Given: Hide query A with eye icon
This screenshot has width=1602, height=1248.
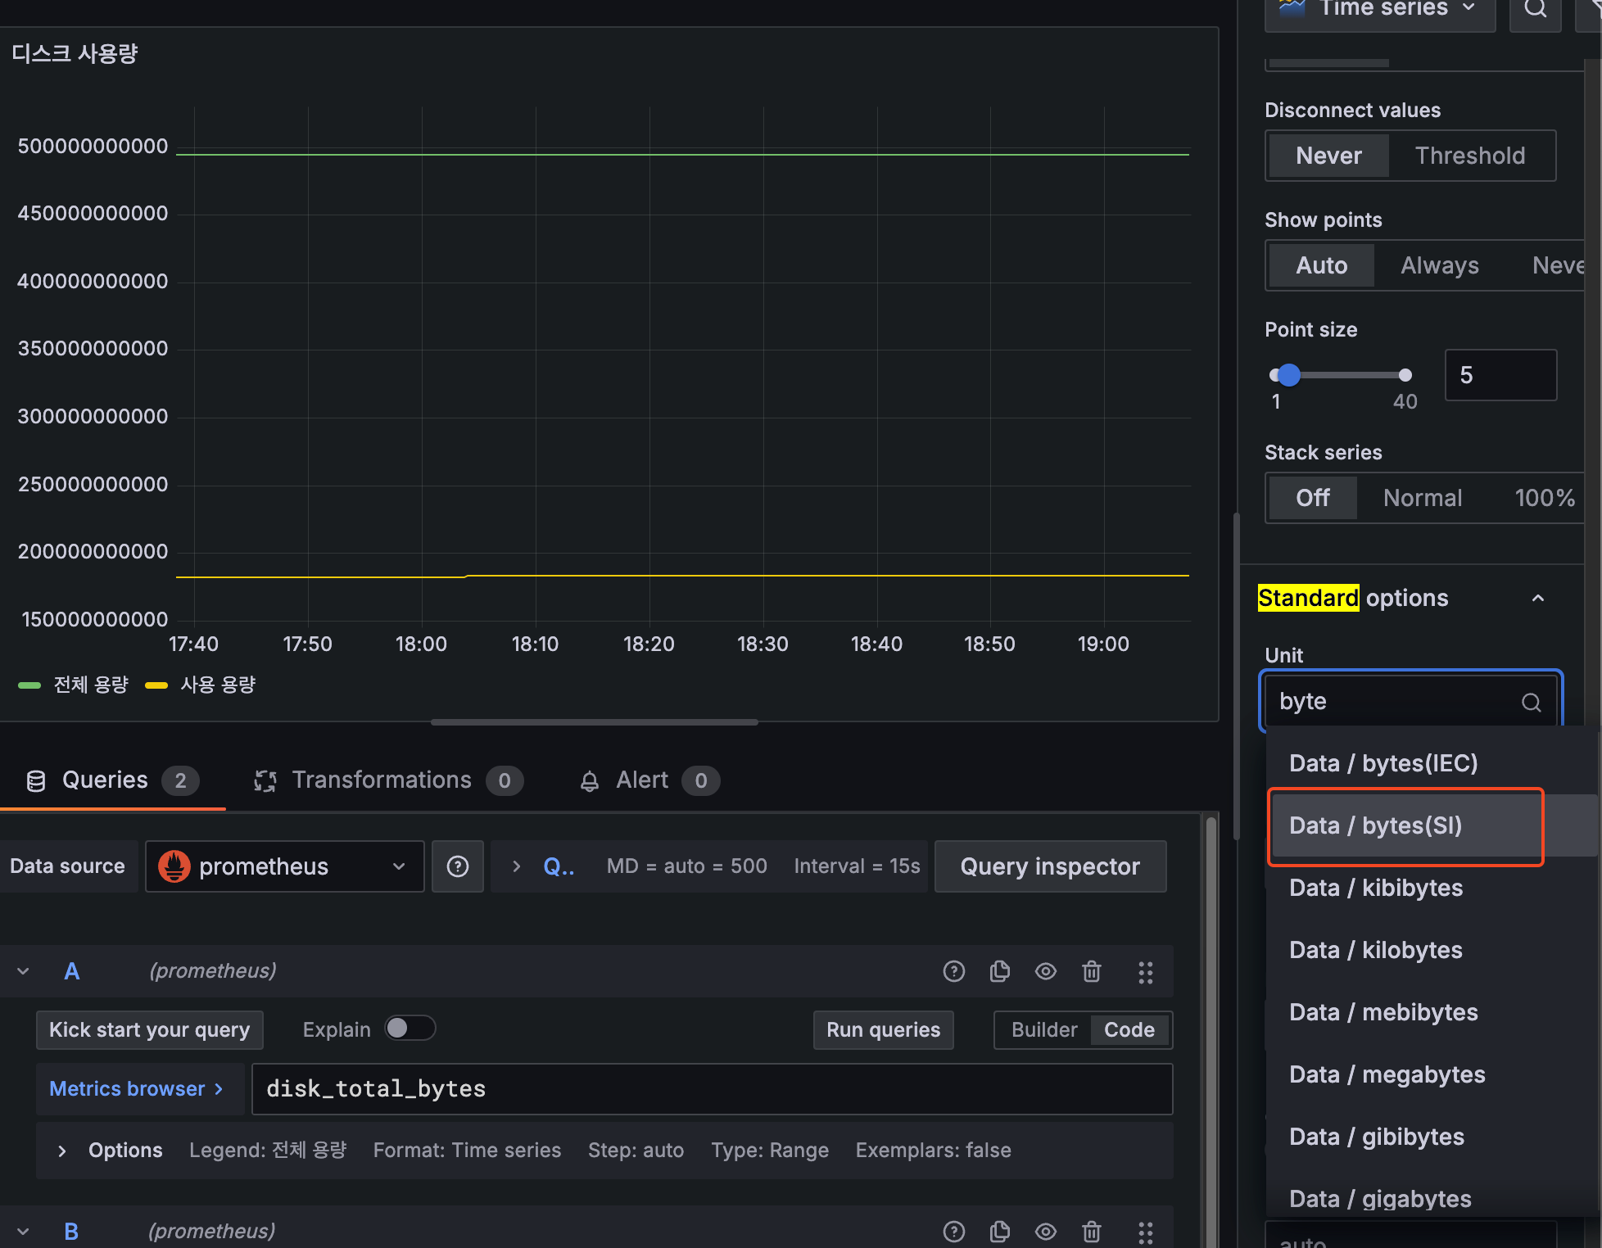Looking at the screenshot, I should [1045, 971].
